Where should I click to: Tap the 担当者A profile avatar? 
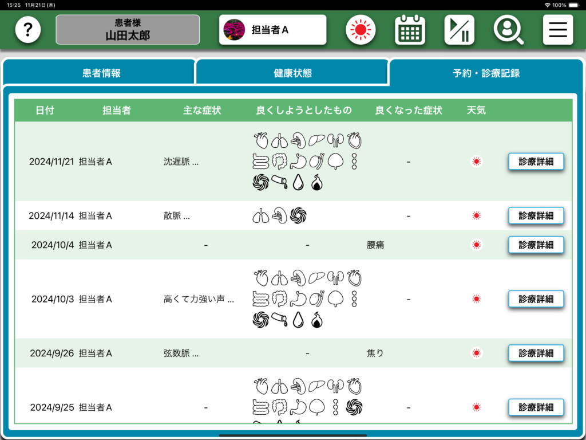coord(234,30)
